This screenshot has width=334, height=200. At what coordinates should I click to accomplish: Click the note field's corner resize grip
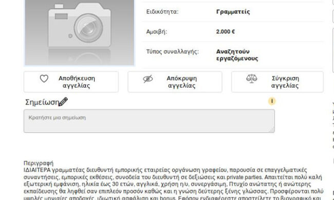tap(272, 130)
